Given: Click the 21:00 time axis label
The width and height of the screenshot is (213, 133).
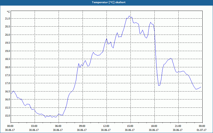Looking at the screenshot, I should (x=178, y=126).
